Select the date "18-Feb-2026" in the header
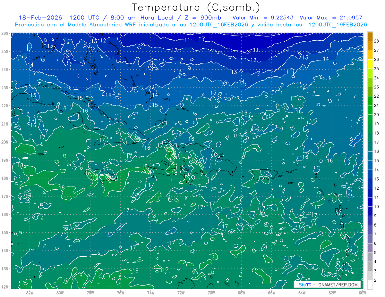 (40, 18)
